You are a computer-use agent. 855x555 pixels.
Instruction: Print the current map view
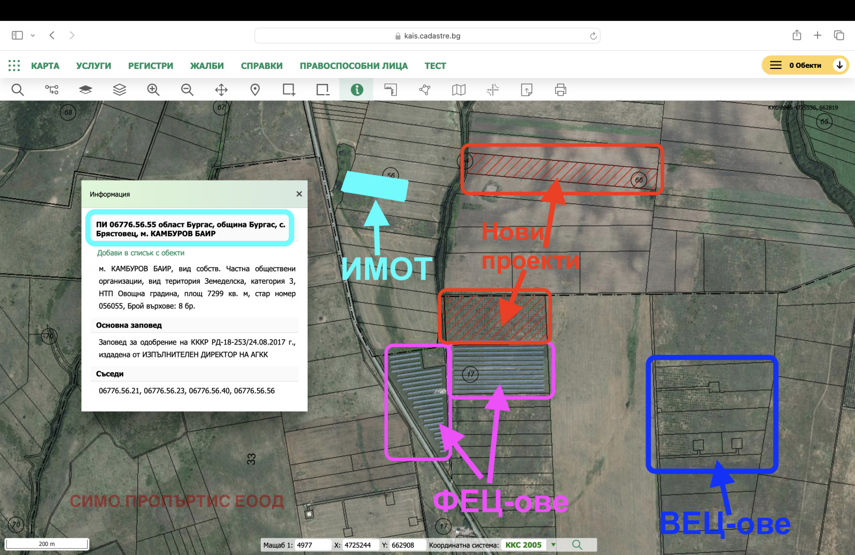tap(560, 89)
